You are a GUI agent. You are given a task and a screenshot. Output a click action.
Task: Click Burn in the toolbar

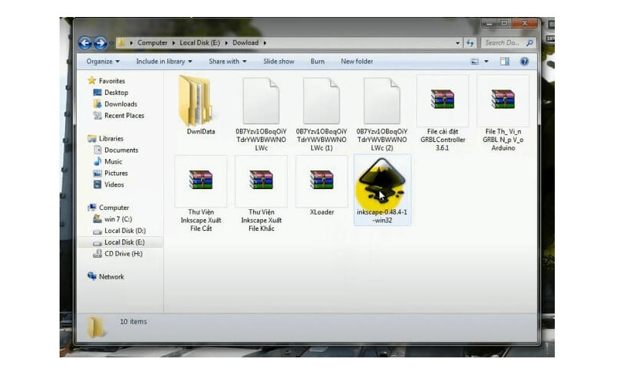click(317, 62)
